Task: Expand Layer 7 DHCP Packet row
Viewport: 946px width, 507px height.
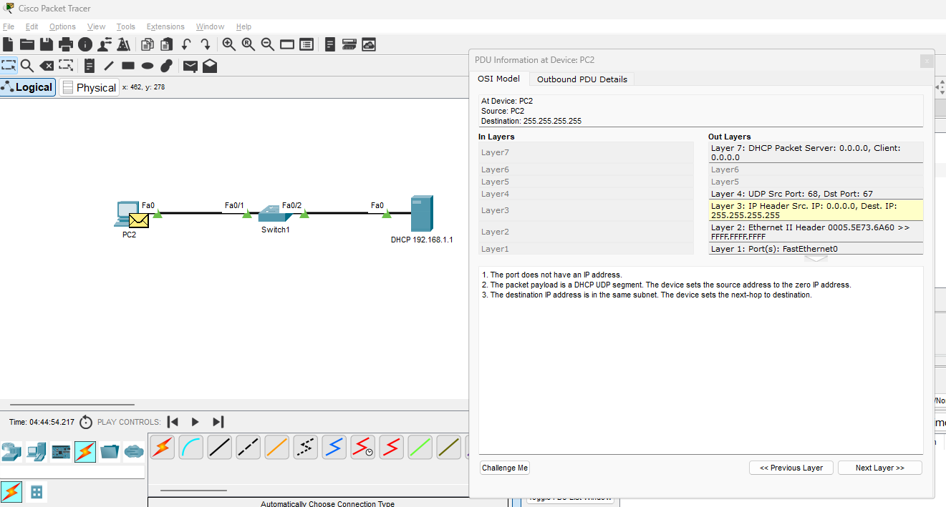Action: tap(815, 152)
